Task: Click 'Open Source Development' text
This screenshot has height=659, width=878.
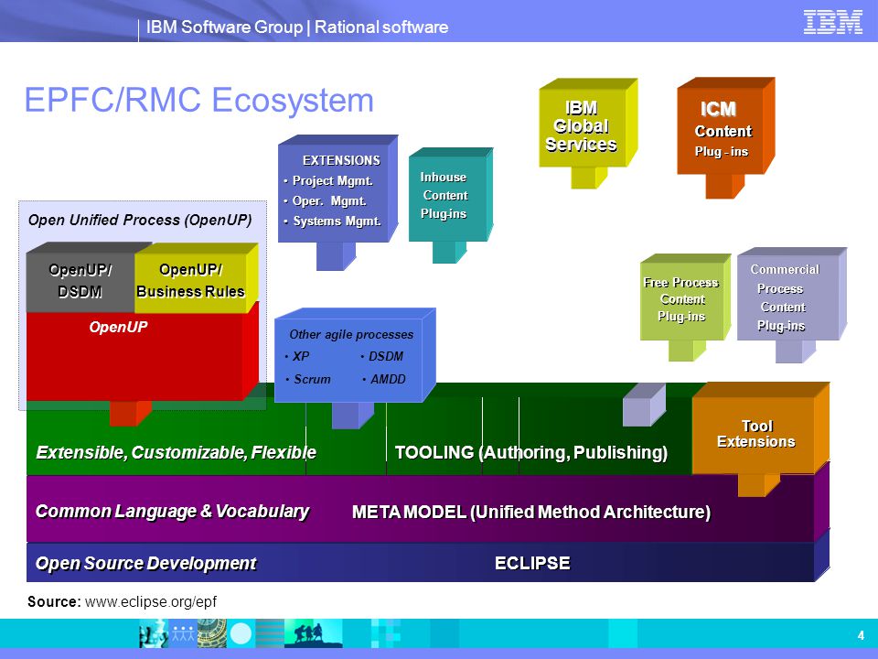Action: point(145,563)
